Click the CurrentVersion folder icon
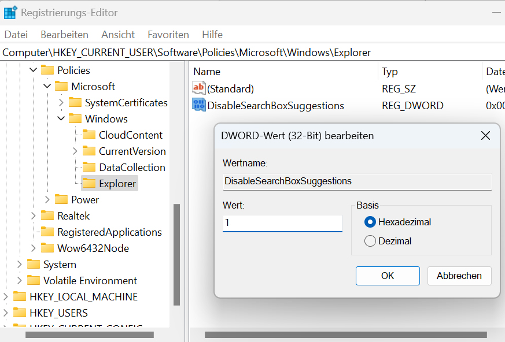The image size is (505, 342). pyautogui.click(x=89, y=151)
